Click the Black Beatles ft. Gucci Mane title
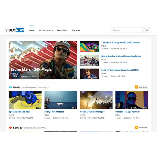This screenshot has height=157, width=157. point(121,56)
